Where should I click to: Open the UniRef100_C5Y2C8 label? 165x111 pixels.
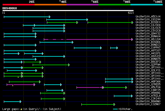[148, 31]
